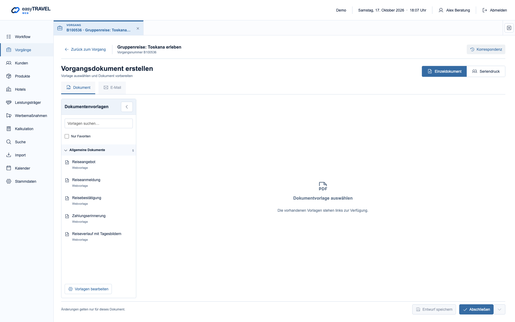Click Entwurf speichern
The width and height of the screenshot is (515, 322).
pyautogui.click(x=434, y=309)
